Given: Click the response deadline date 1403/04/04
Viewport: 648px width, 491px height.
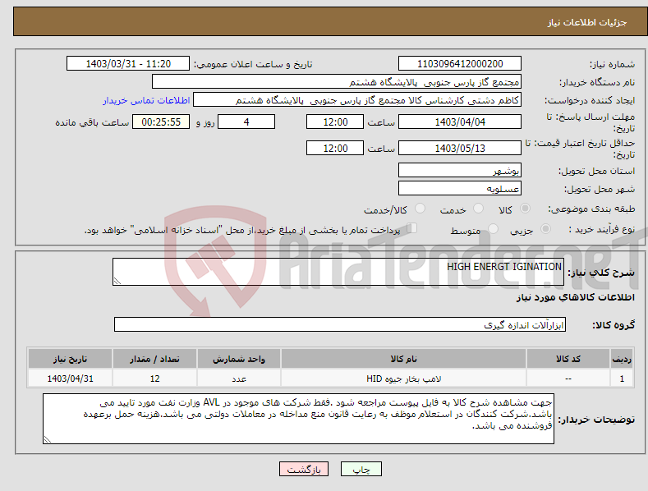Looking at the screenshot, I should (460, 122).
